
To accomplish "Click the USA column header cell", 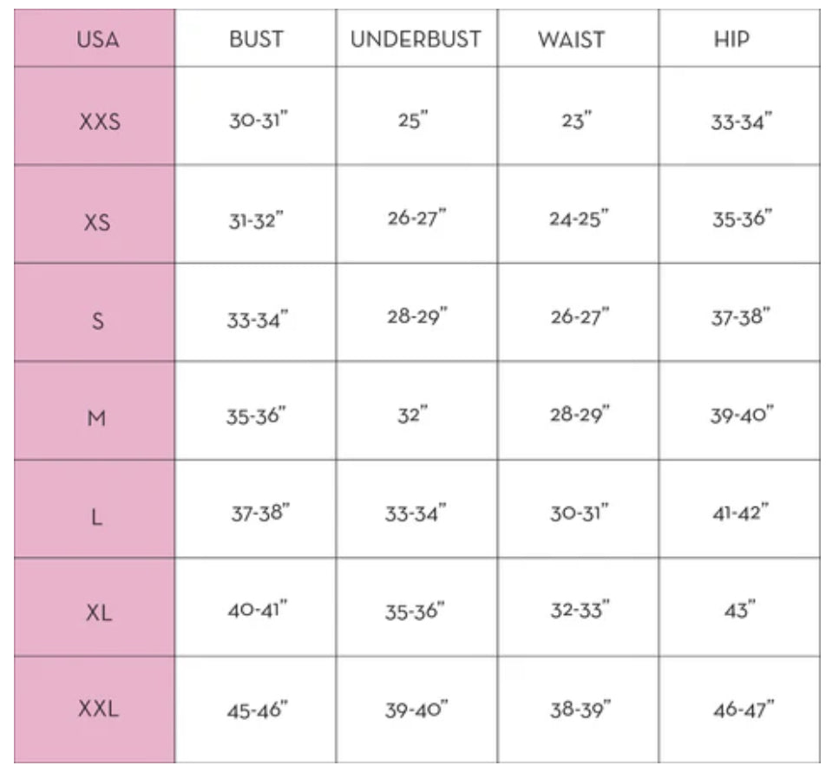I will click(97, 40).
